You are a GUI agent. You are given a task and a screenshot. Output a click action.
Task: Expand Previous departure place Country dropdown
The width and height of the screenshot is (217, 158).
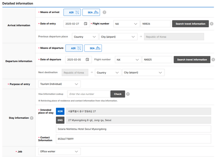pyautogui.click(x=85, y=37)
